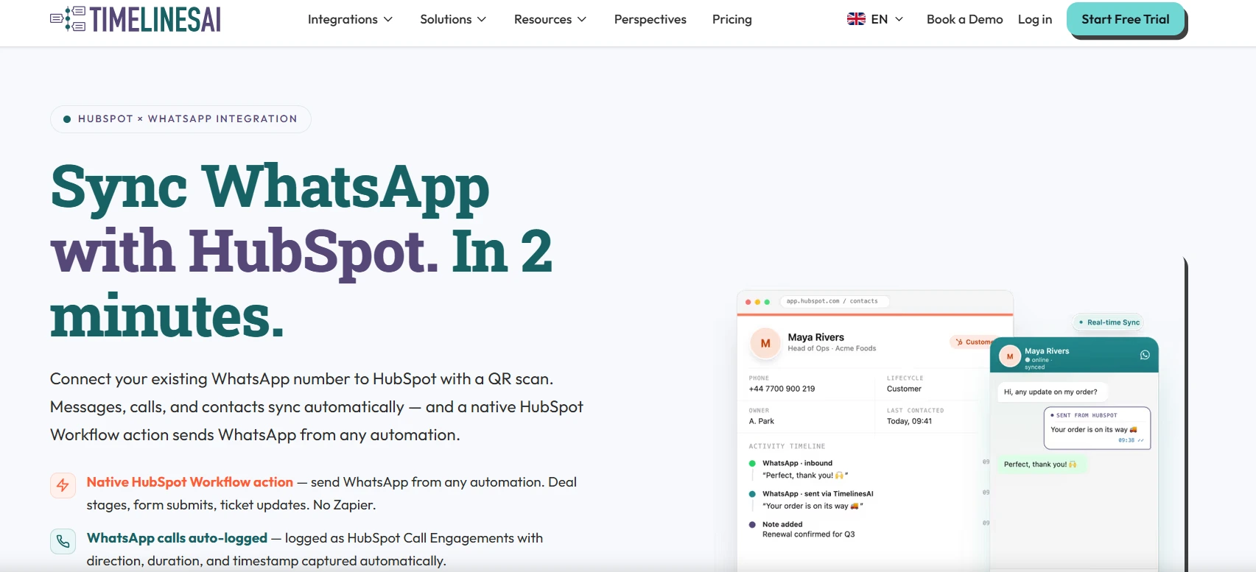Click the M avatar in the WhatsApp chat
1256x572 pixels.
(1010, 356)
